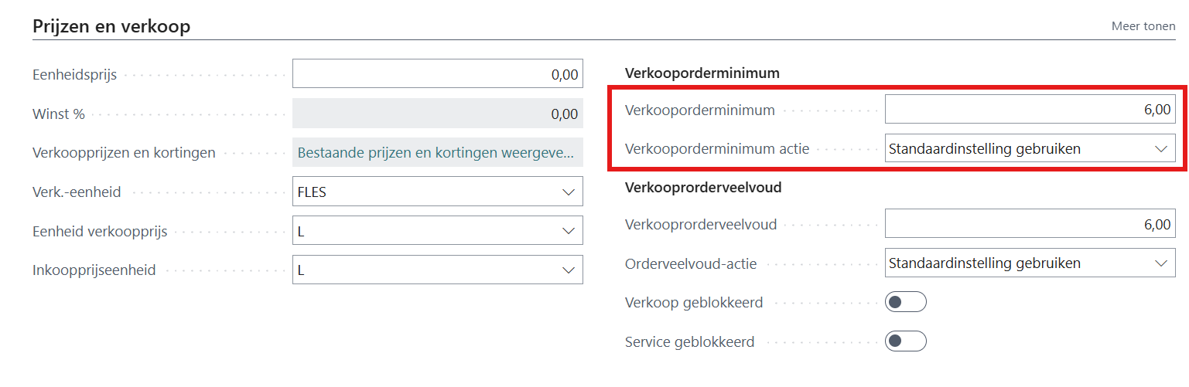This screenshot has height=387, width=1189.
Task: Click the Eenheid verkoopprijs L value
Action: 302,231
